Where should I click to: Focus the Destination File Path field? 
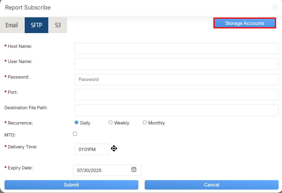[x=176, y=110]
